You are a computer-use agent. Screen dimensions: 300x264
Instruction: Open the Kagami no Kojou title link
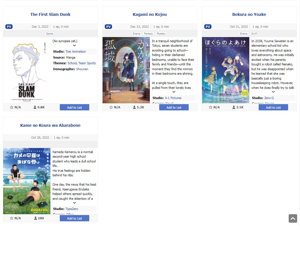pos(150,14)
